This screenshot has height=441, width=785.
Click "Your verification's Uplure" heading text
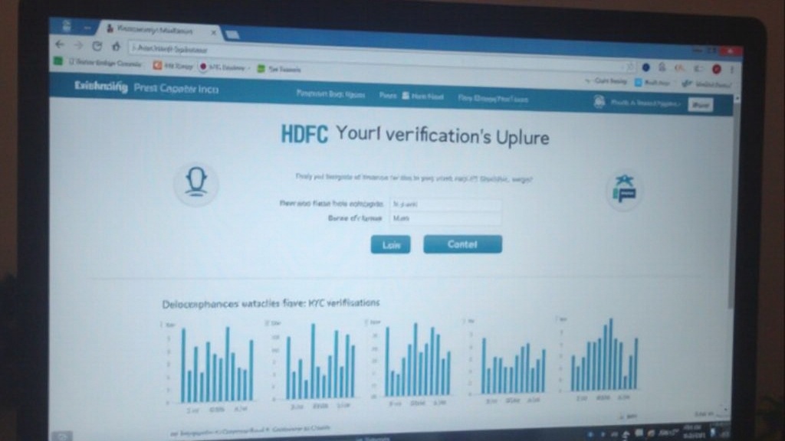[x=442, y=135]
